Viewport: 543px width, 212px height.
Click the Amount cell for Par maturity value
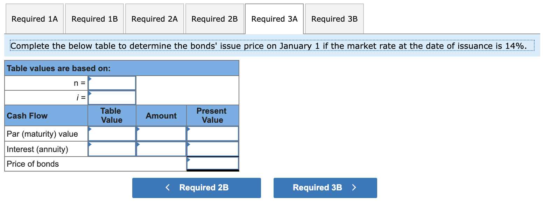[161, 134]
